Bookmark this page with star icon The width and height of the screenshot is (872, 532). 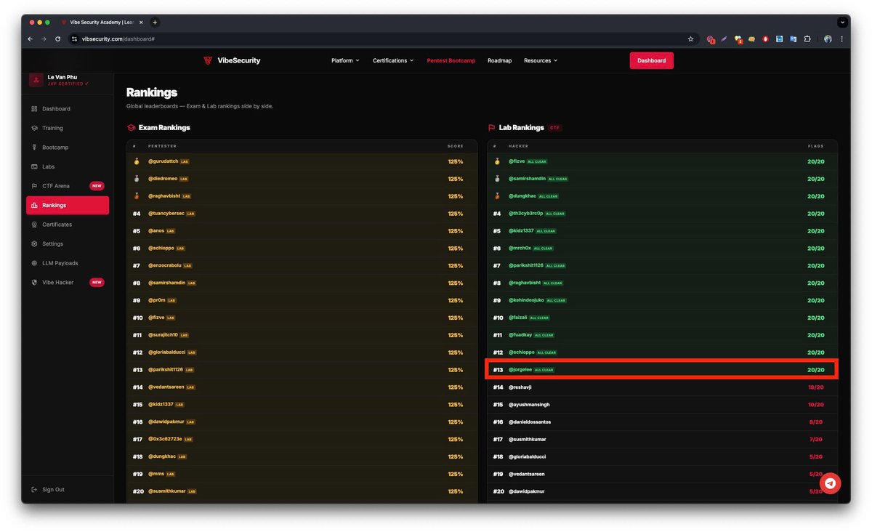(x=690, y=39)
